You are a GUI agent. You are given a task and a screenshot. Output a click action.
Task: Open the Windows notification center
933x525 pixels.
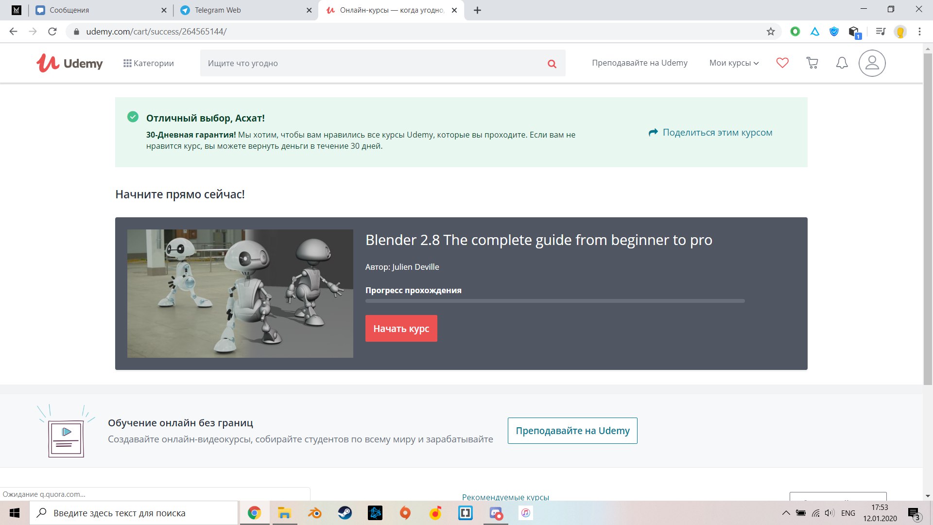tap(914, 513)
